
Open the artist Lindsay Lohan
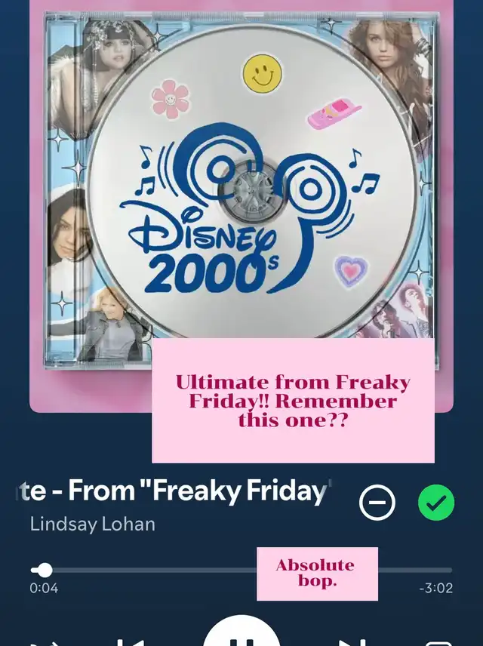tap(93, 524)
